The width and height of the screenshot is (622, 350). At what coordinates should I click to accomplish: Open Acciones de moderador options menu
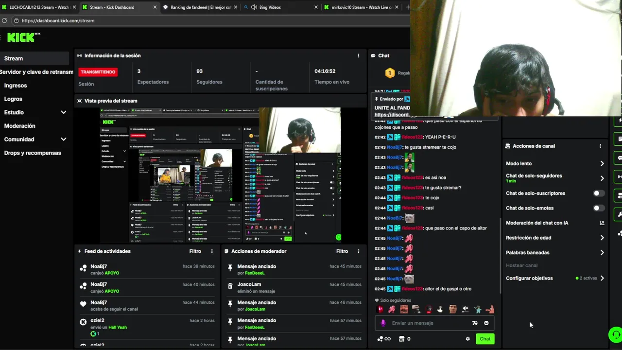click(359, 251)
